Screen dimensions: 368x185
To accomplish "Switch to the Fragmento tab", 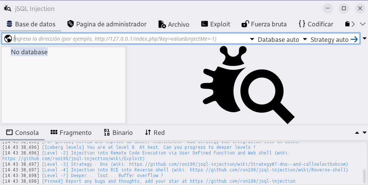I will (71, 133).
